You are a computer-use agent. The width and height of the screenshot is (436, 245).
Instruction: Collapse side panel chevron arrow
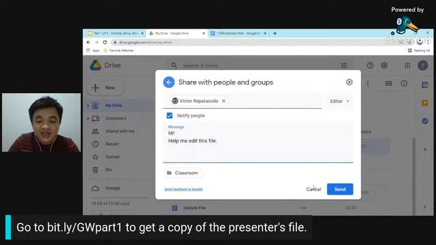(x=425, y=207)
